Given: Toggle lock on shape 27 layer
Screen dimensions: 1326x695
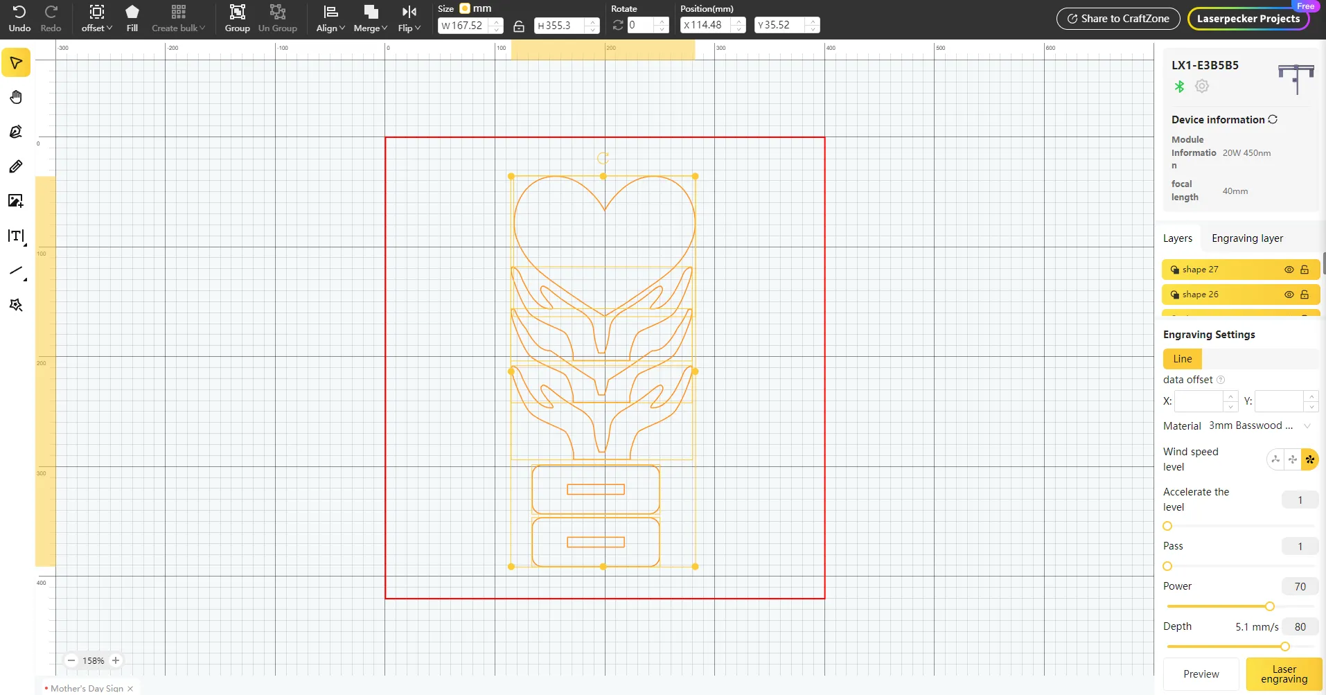Looking at the screenshot, I should point(1305,270).
